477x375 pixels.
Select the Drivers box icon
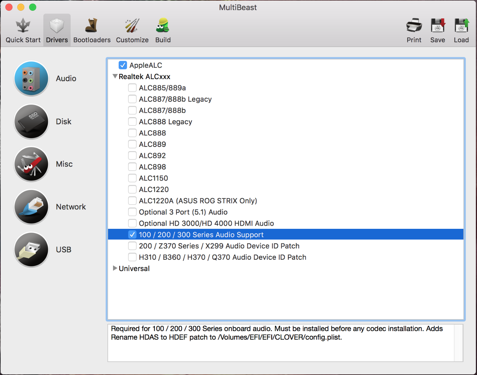[x=57, y=26]
